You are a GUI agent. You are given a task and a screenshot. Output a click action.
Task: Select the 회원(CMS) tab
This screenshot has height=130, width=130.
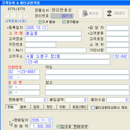coord(79,107)
